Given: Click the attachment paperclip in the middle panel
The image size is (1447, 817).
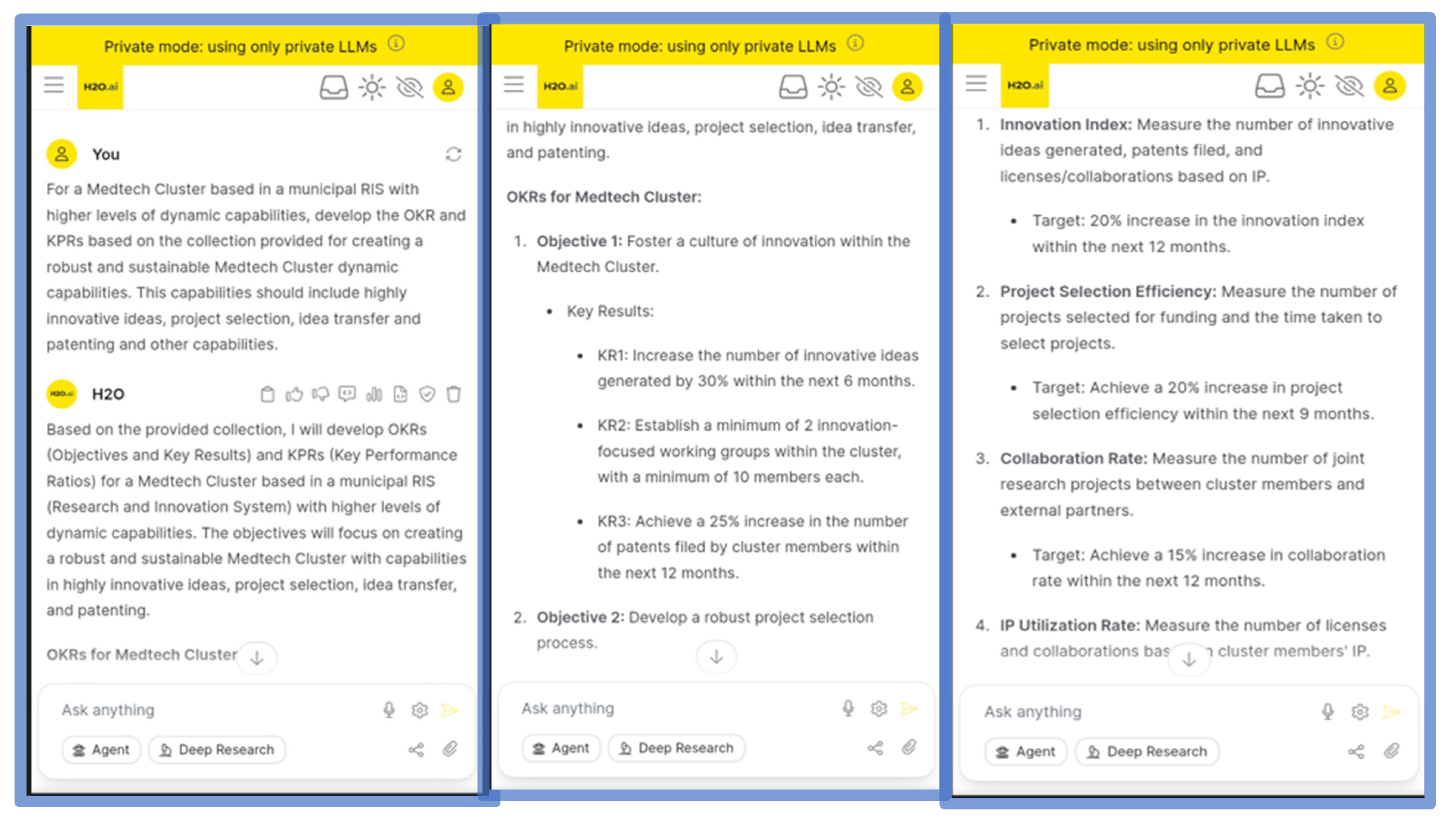Looking at the screenshot, I should (x=909, y=747).
